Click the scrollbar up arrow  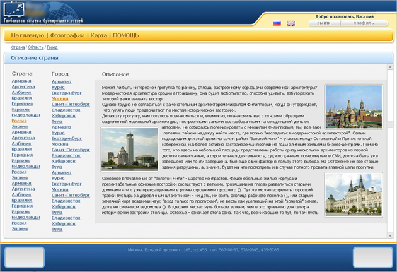(x=390, y=67)
